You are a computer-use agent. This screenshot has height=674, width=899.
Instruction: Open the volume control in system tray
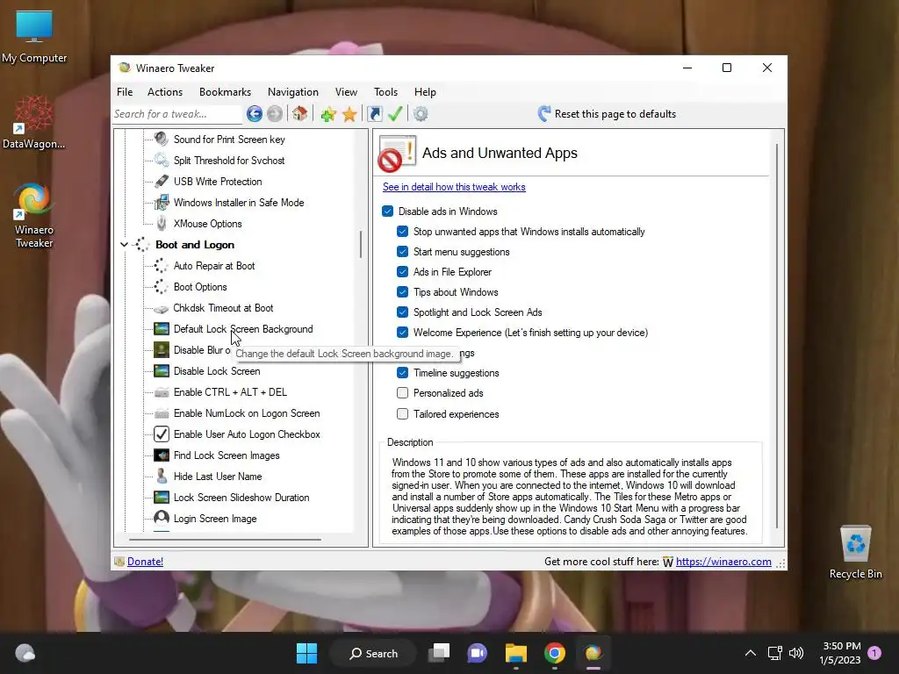click(x=796, y=653)
